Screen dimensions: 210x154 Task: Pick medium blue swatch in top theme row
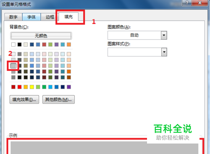[x=38, y=44]
